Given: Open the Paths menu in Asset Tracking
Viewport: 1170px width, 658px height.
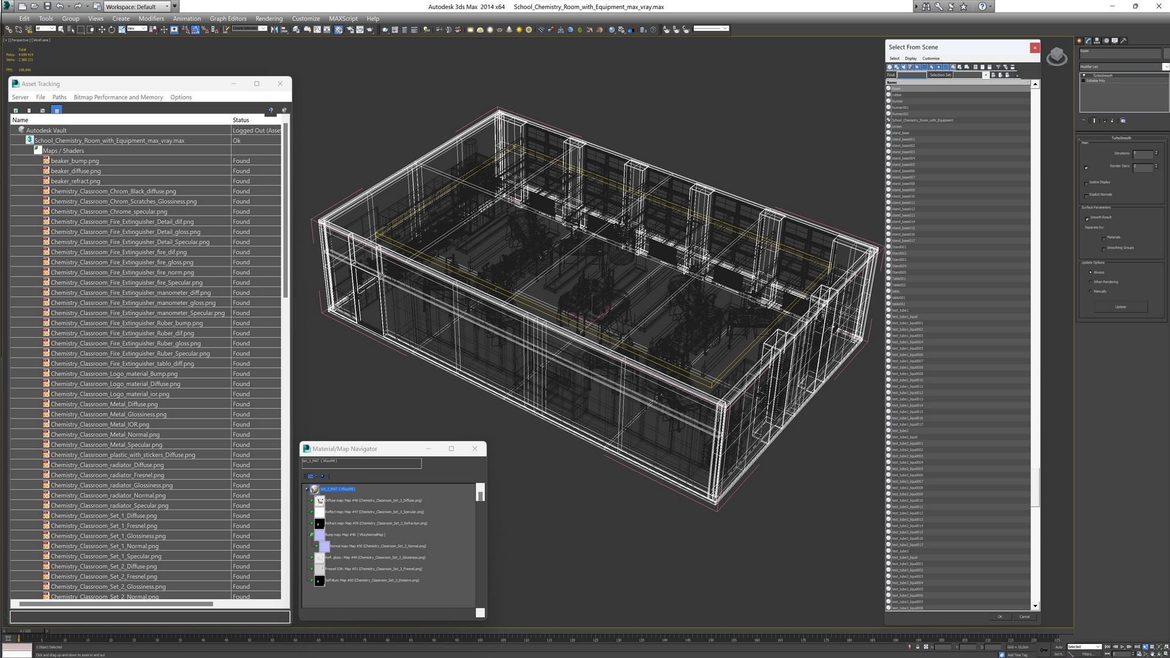Looking at the screenshot, I should pos(59,97).
